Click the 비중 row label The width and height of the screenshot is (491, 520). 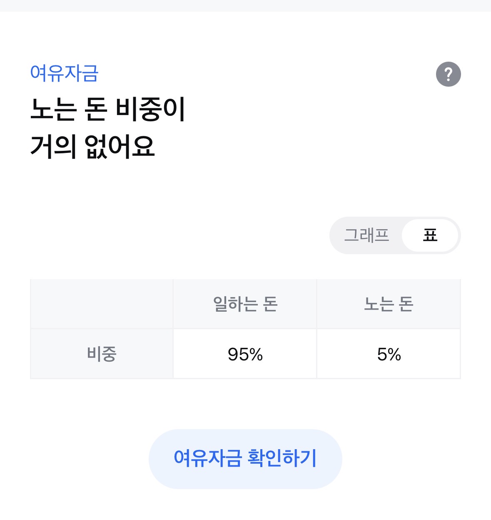(102, 354)
